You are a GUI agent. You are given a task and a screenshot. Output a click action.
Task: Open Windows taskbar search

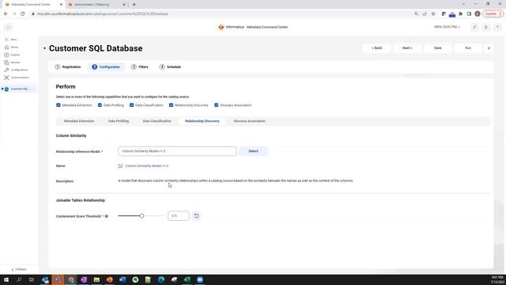19,279
